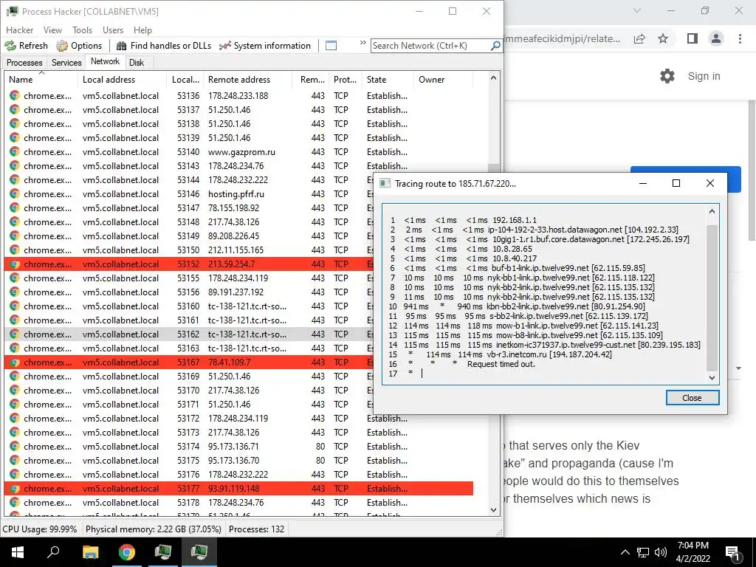Toggle Chrome side panel icon
Viewport: 756px width, 567px height.
coord(692,38)
